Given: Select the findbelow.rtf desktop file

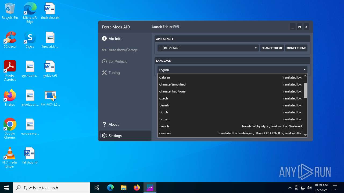Looking at the screenshot, I should [x=50, y=11].
